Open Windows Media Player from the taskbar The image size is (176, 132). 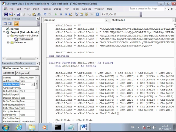[x=45, y=127]
